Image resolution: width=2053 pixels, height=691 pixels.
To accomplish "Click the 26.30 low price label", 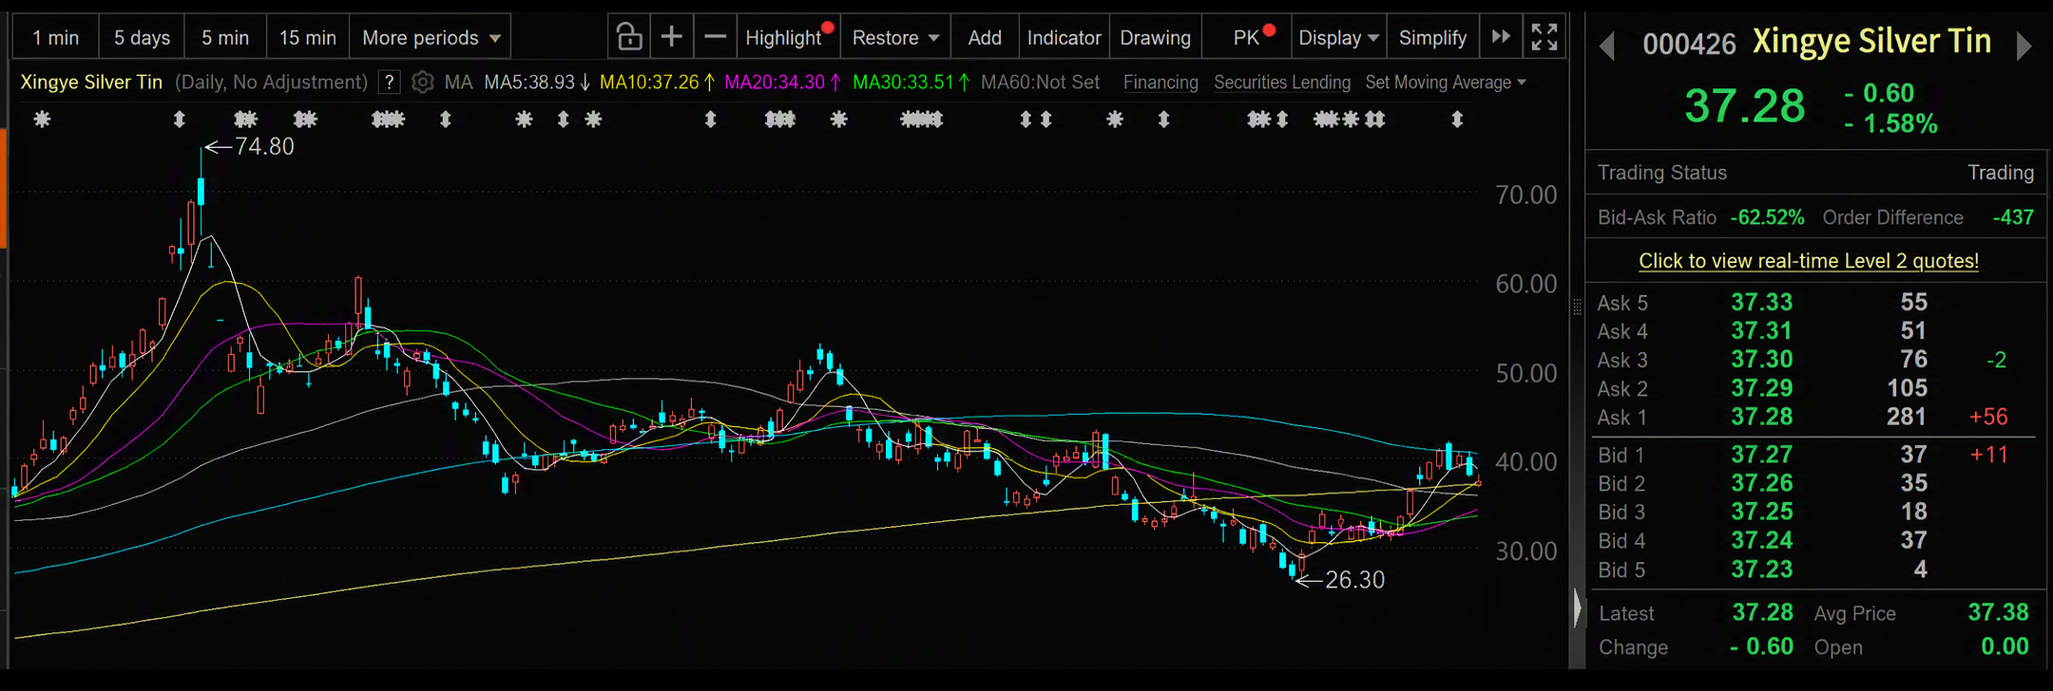I will [x=1354, y=580].
